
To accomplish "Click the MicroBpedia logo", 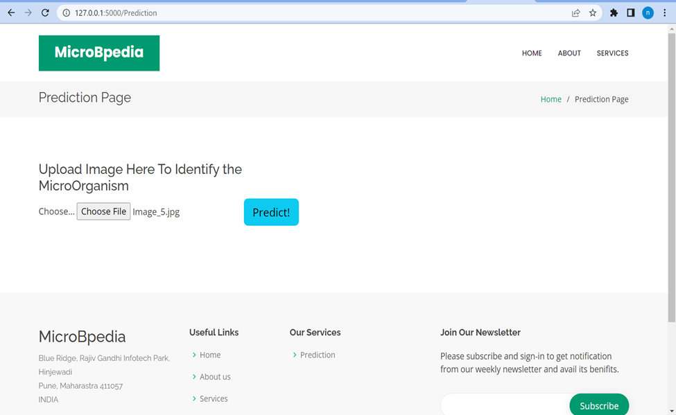I will [x=98, y=53].
